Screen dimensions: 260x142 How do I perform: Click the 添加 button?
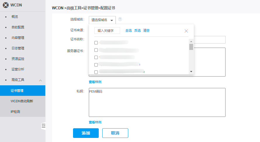[86, 133]
